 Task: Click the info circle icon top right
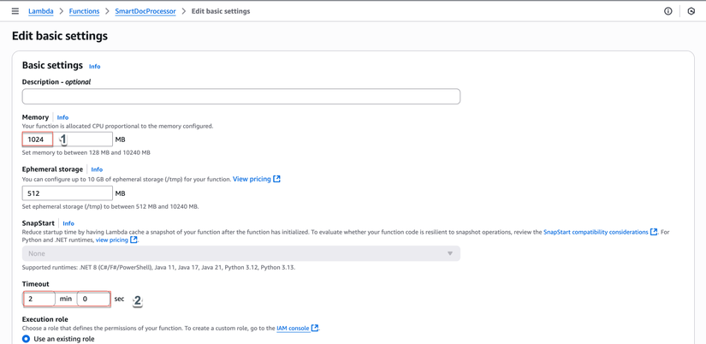point(668,11)
